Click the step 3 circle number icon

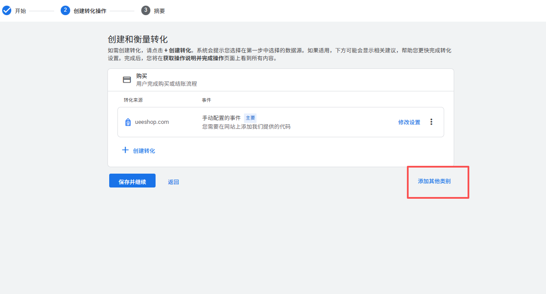click(146, 10)
